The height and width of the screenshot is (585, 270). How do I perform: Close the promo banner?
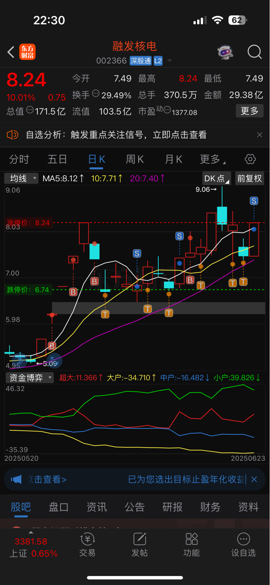click(254, 479)
